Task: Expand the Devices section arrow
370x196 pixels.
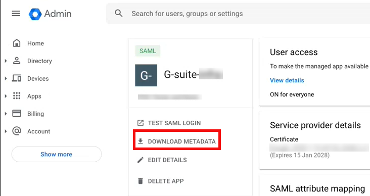Action: pos(6,78)
